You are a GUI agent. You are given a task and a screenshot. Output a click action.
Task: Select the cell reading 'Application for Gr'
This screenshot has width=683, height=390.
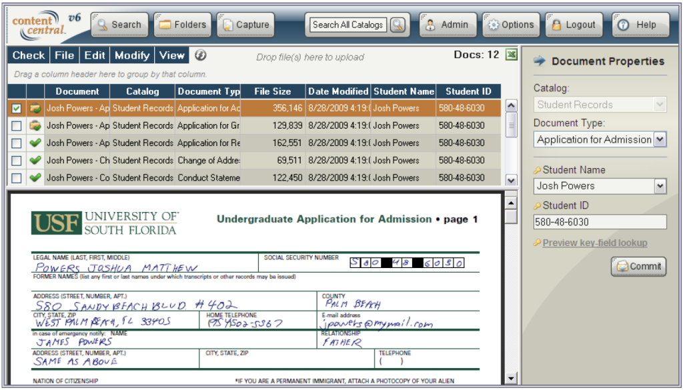click(x=208, y=126)
